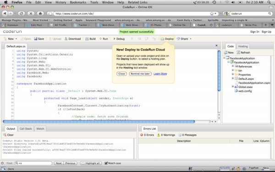Open the Share dropdown arrow

pos(191,39)
